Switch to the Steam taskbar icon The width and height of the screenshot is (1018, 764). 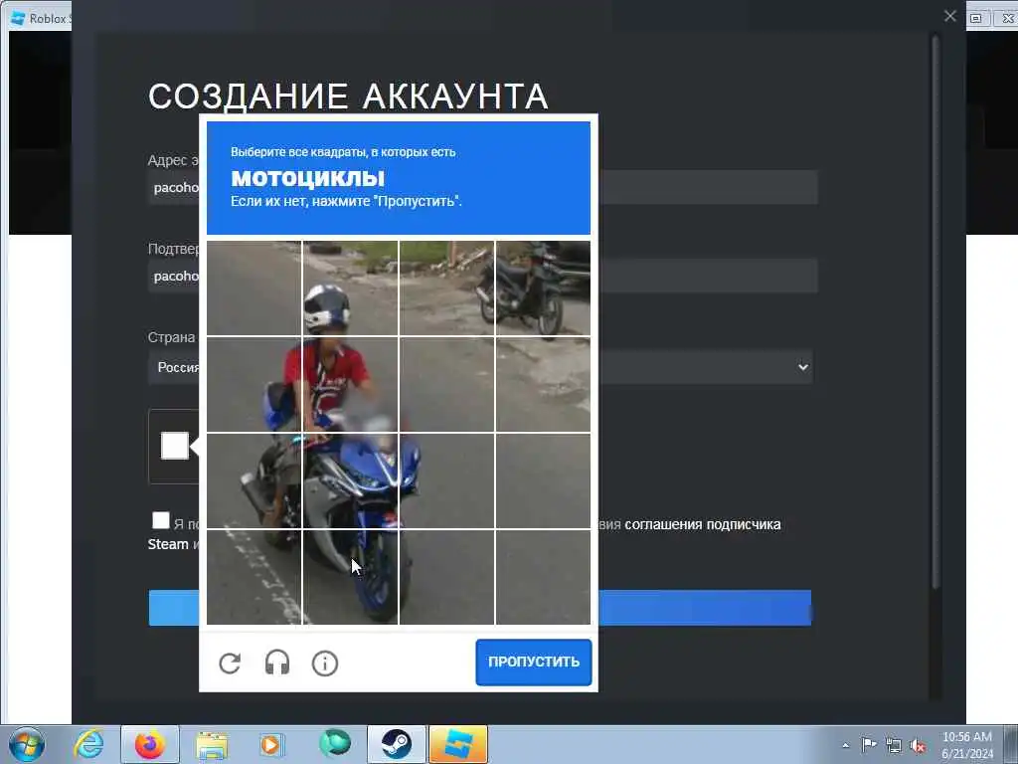point(396,744)
